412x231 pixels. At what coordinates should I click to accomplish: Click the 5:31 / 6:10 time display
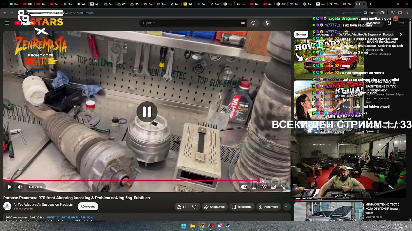tap(36, 187)
